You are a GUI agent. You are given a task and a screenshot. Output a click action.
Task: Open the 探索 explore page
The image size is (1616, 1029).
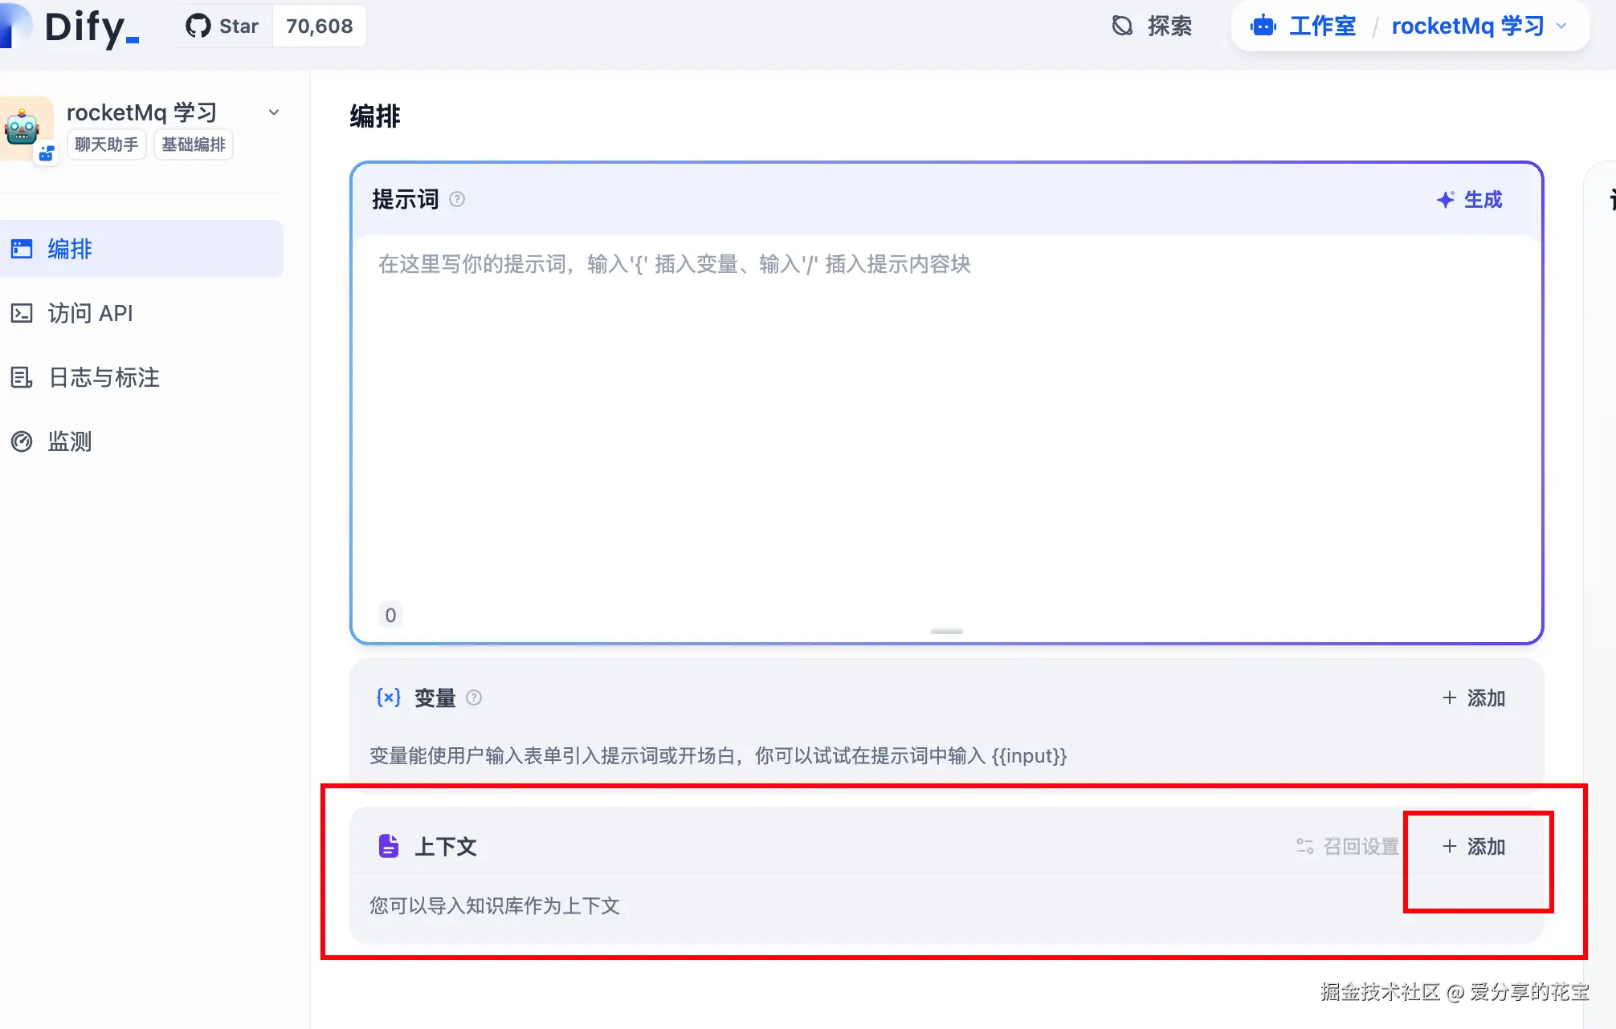(x=1153, y=26)
